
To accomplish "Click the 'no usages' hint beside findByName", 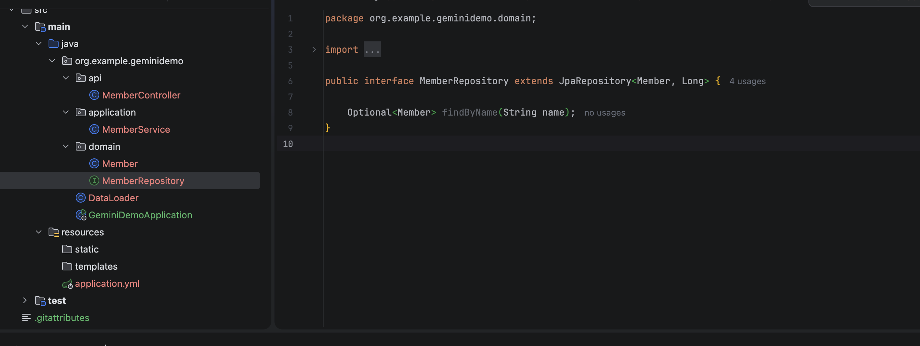I will (x=604, y=113).
